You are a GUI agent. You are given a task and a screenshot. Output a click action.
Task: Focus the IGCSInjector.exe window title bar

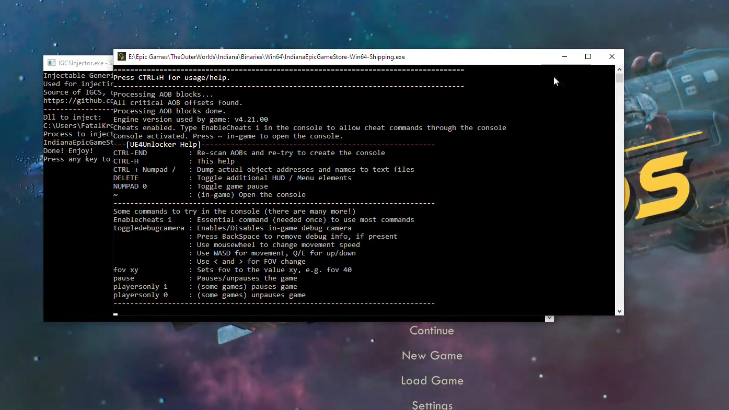pos(81,63)
